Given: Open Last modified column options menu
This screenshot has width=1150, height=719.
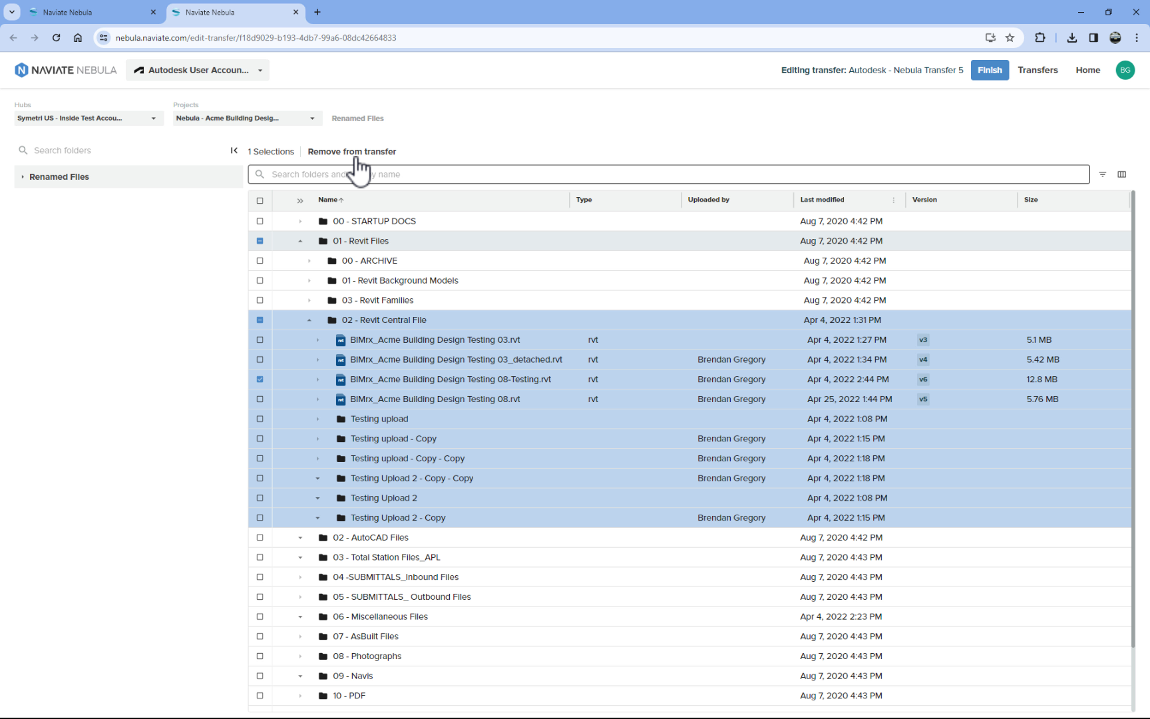Looking at the screenshot, I should pos(893,200).
